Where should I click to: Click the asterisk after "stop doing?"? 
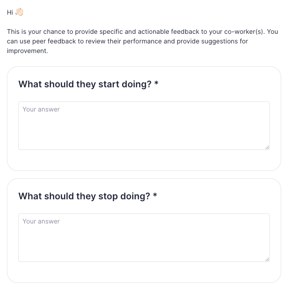155,196
